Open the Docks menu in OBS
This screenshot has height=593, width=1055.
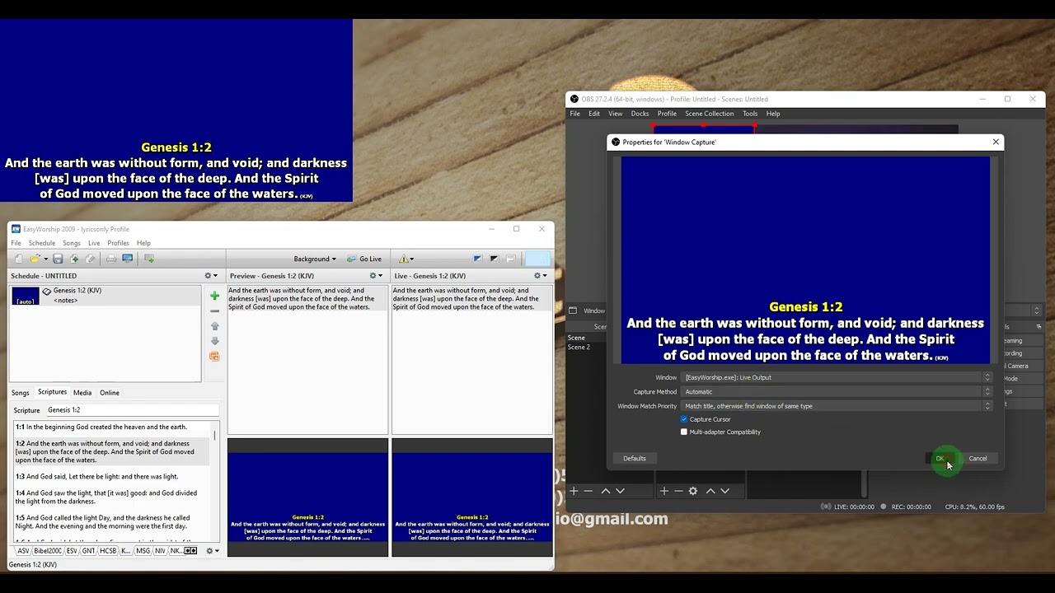640,114
